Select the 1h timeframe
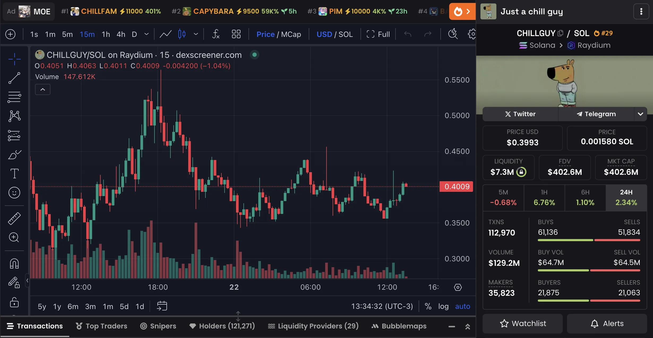Image resolution: width=653 pixels, height=338 pixels. [x=106, y=34]
